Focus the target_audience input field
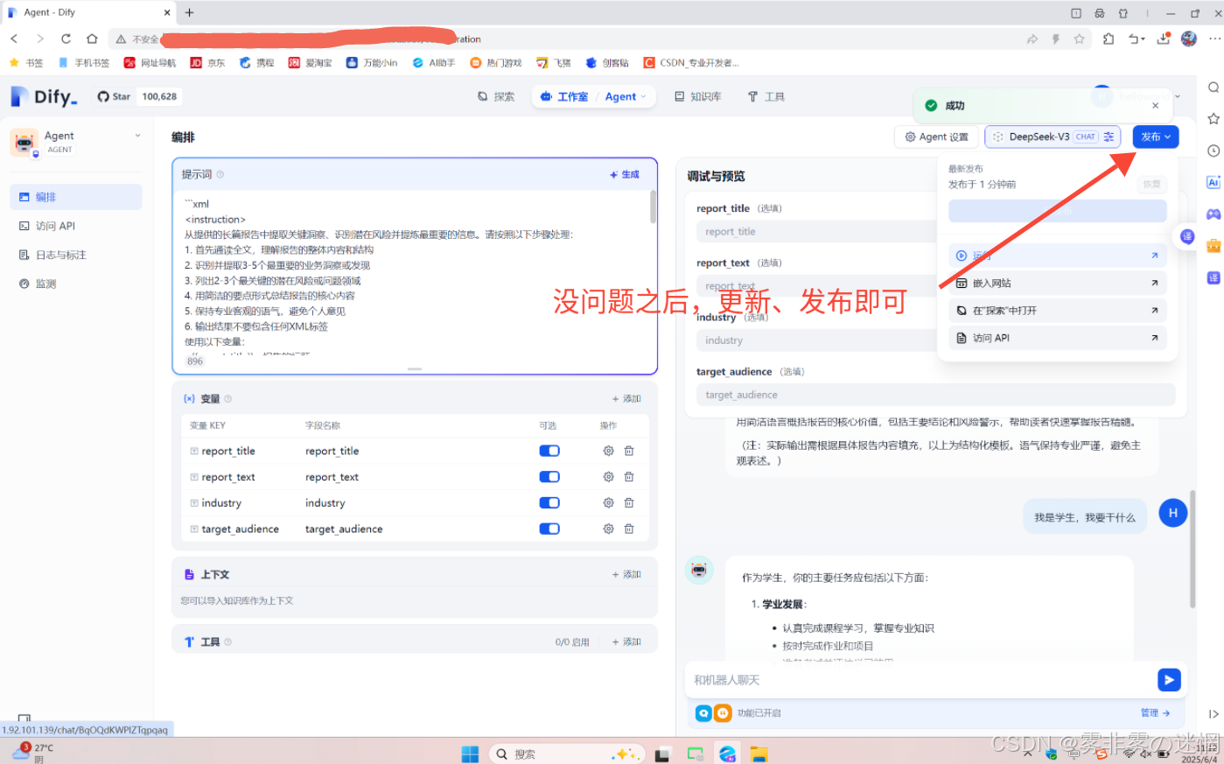The image size is (1224, 764). click(x=935, y=395)
